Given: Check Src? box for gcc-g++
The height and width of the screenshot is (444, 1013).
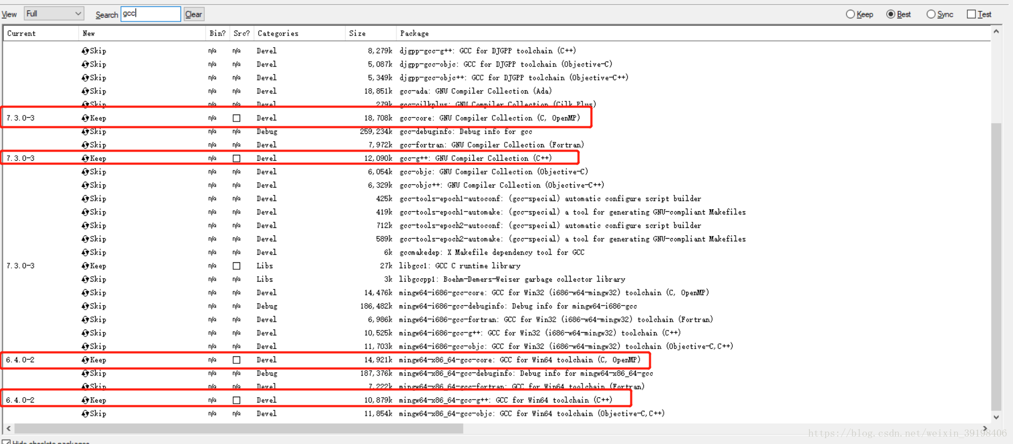Looking at the screenshot, I should pyautogui.click(x=236, y=158).
